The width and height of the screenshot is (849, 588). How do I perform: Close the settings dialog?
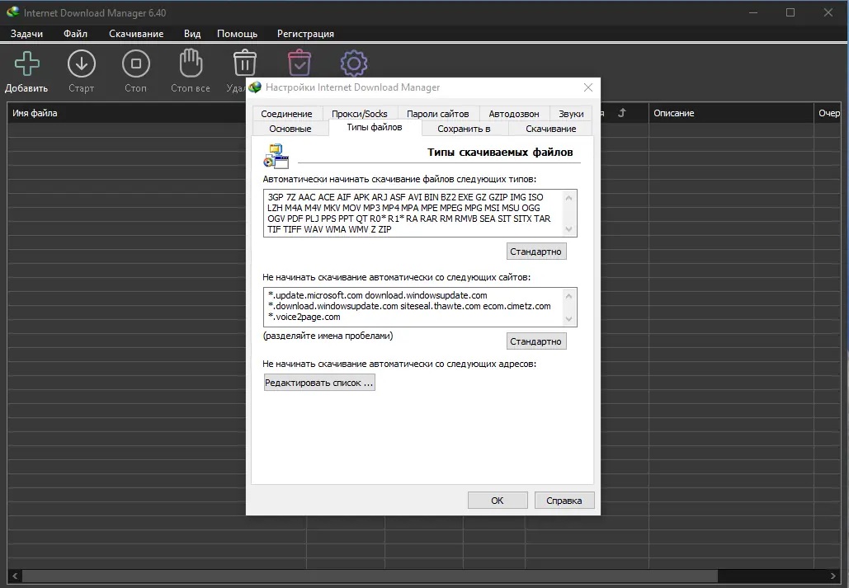588,87
